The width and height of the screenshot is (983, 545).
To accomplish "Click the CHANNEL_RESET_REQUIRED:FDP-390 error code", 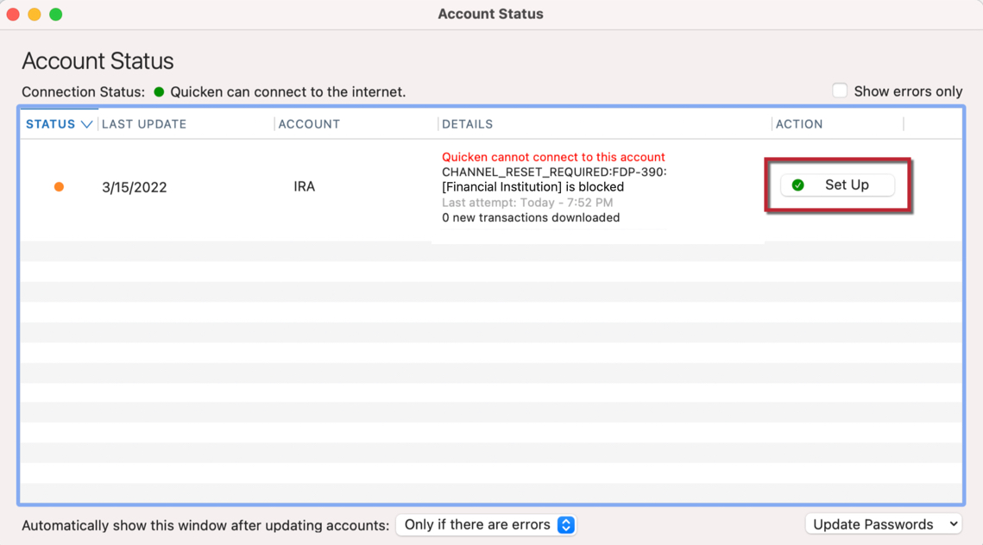I will [554, 172].
